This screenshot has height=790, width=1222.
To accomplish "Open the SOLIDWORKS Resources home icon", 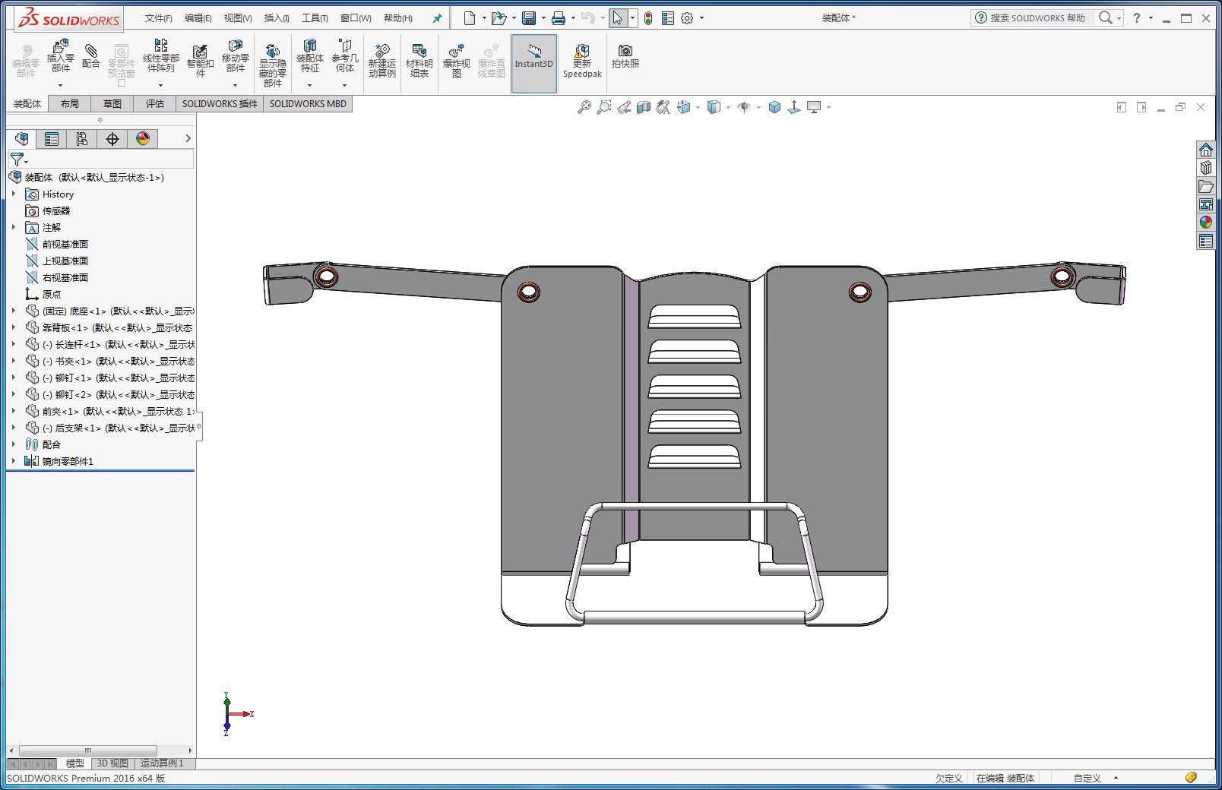I will pyautogui.click(x=1206, y=150).
